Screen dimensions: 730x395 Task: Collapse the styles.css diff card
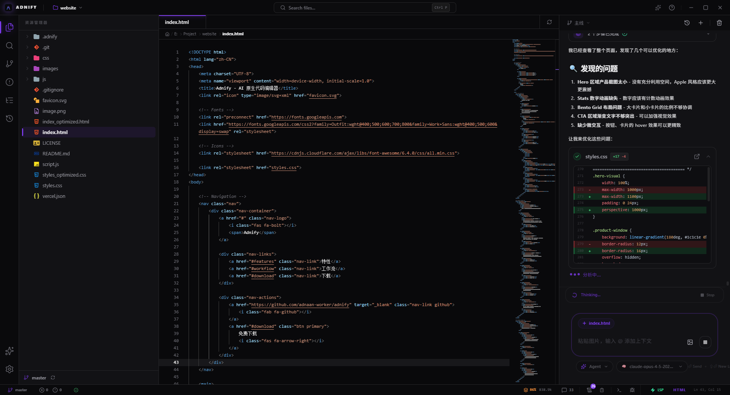(x=708, y=156)
